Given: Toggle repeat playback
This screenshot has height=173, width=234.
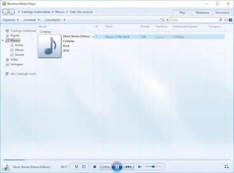Looking at the screenshot, I should (84, 166).
